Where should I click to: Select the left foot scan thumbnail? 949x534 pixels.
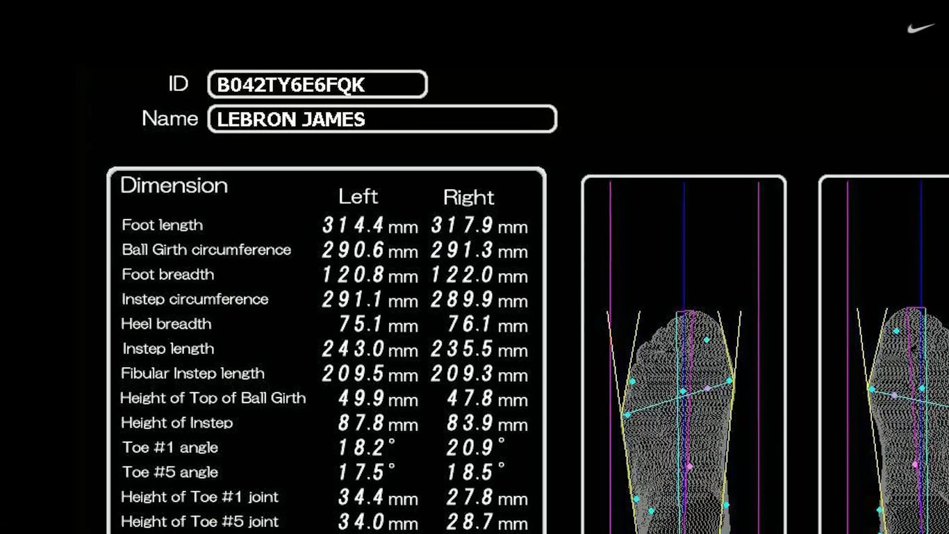[684, 355]
